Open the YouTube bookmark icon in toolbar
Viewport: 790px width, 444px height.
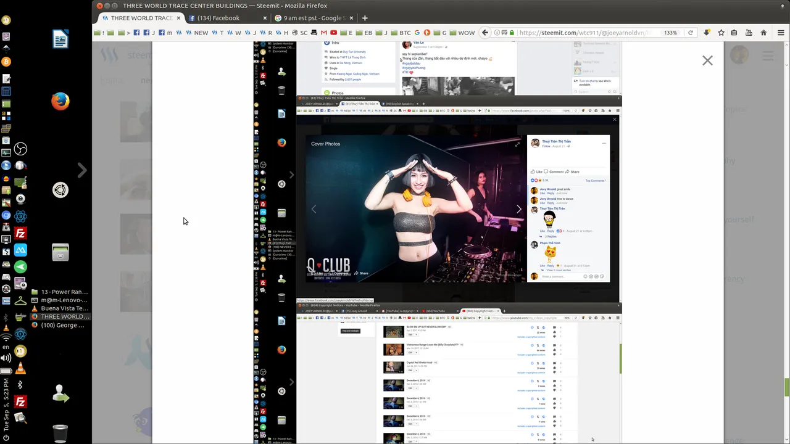tap(334, 33)
